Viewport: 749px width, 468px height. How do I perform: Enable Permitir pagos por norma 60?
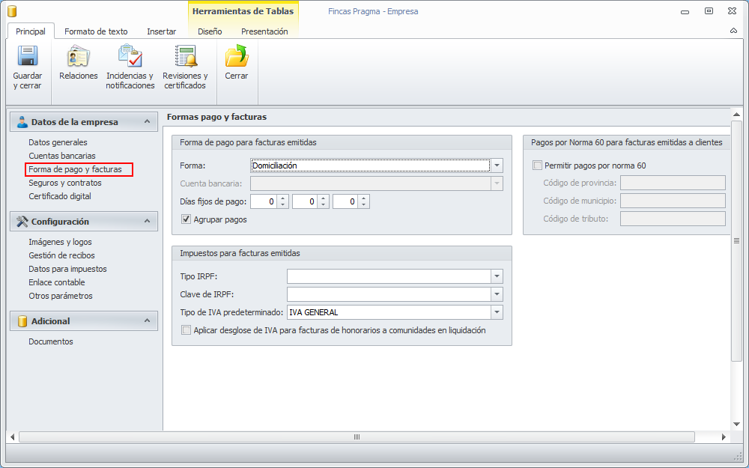[x=537, y=165]
